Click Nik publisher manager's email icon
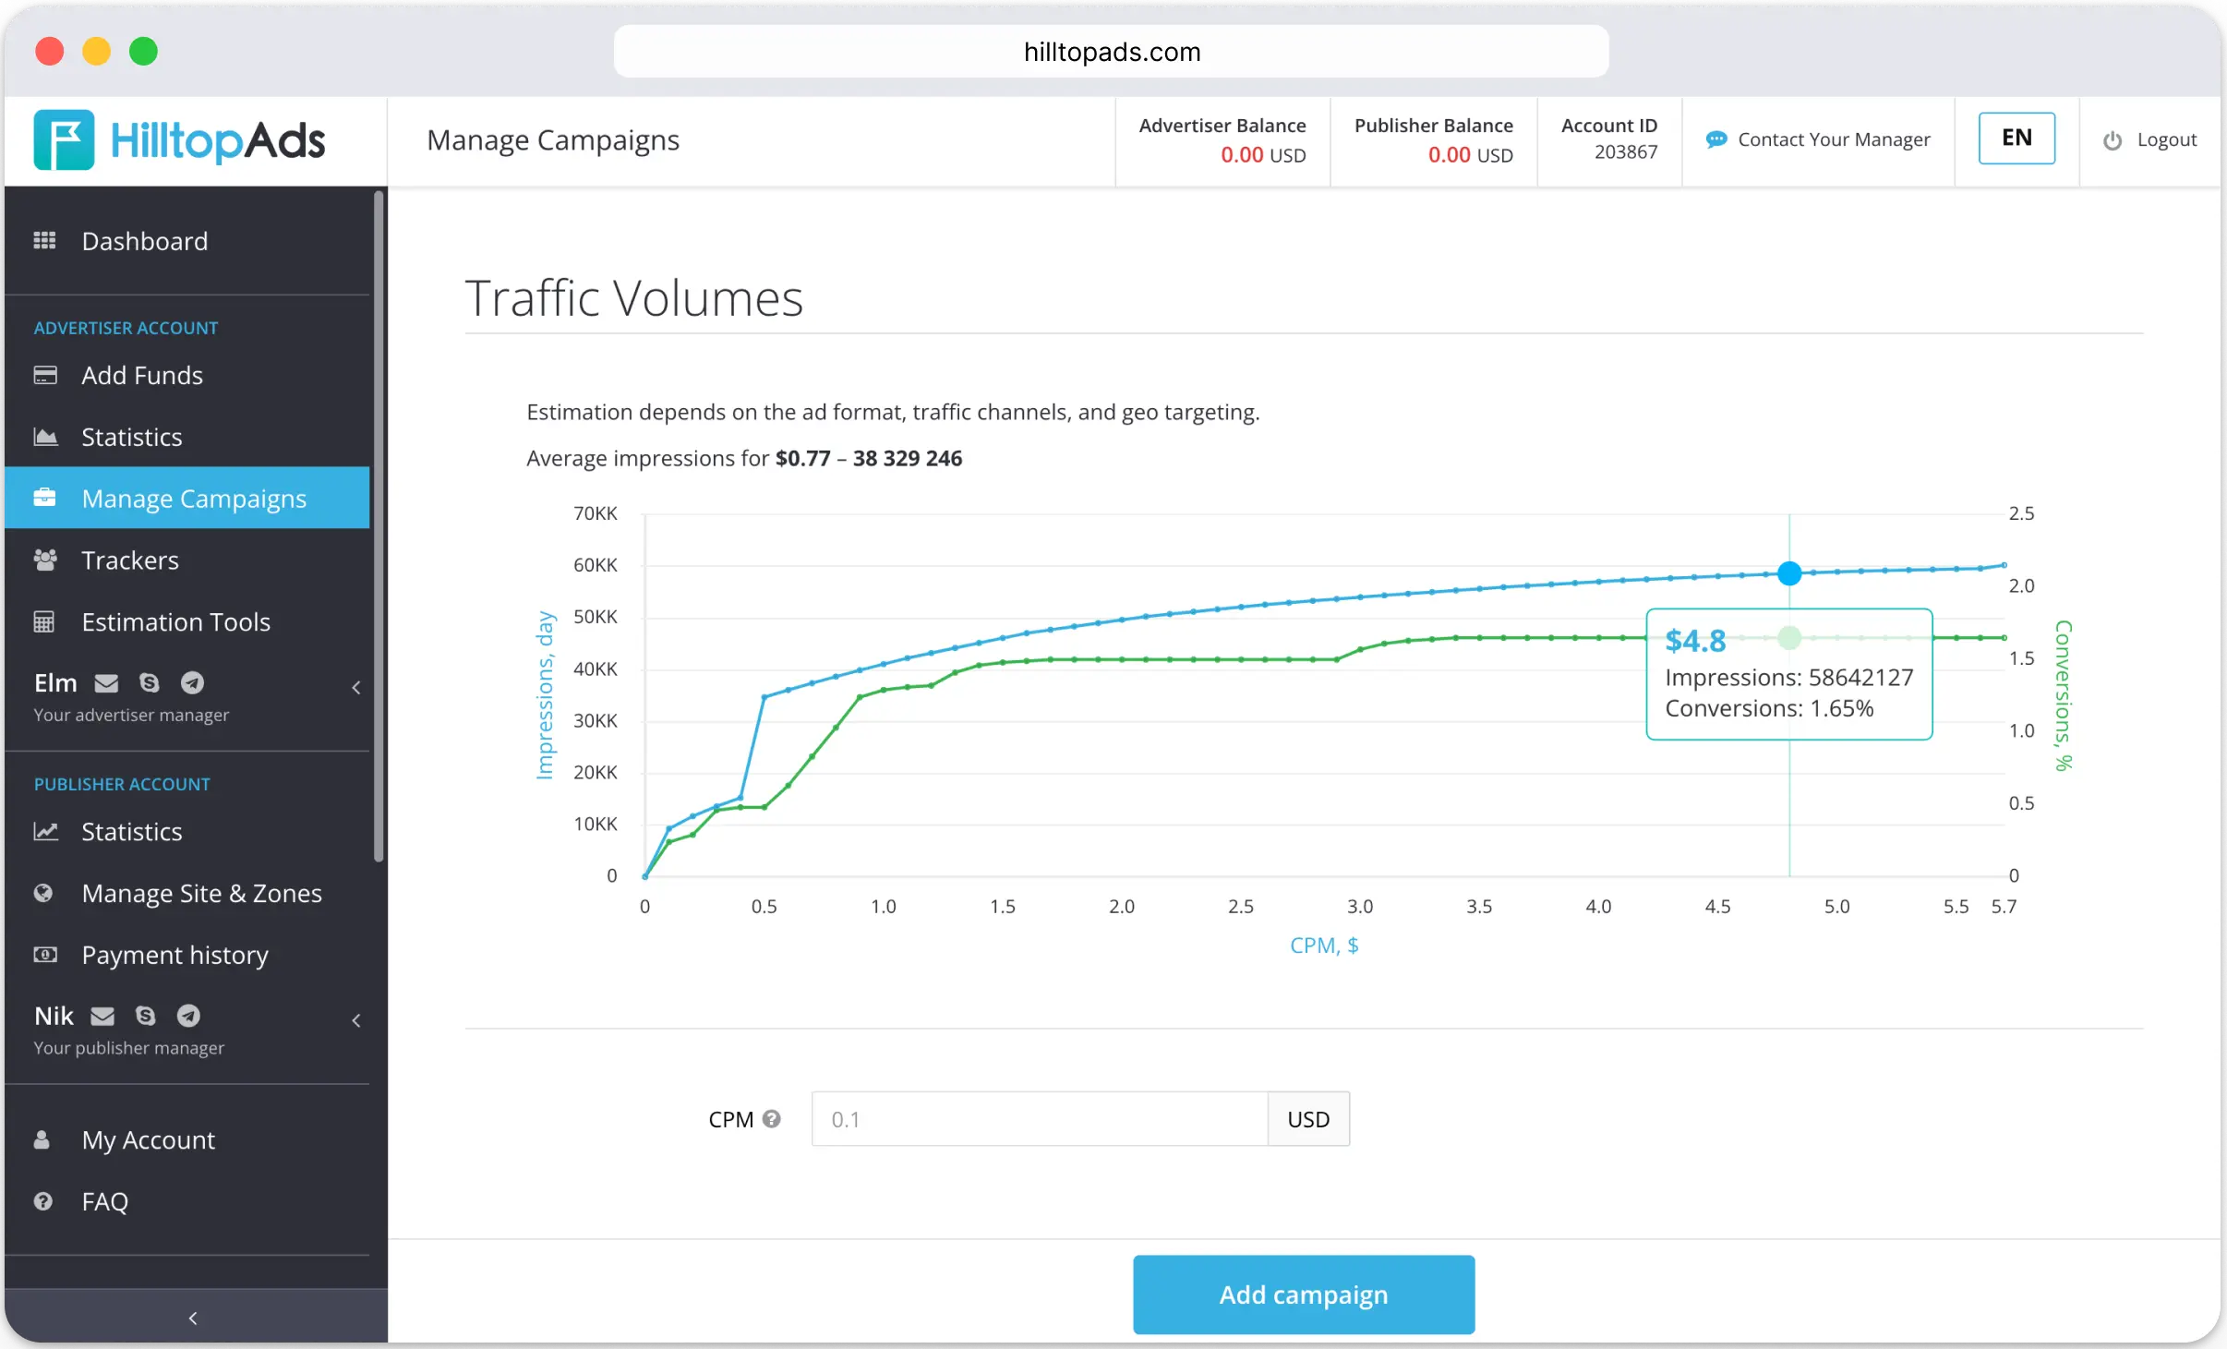 102,1017
